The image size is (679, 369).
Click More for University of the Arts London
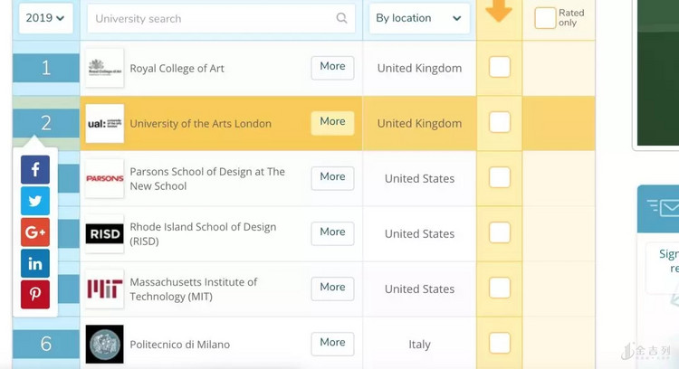(x=332, y=122)
